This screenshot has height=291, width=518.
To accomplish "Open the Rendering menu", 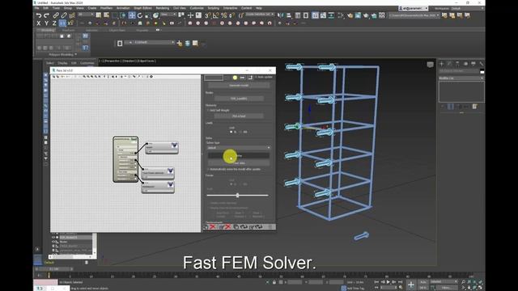I will point(163,8).
